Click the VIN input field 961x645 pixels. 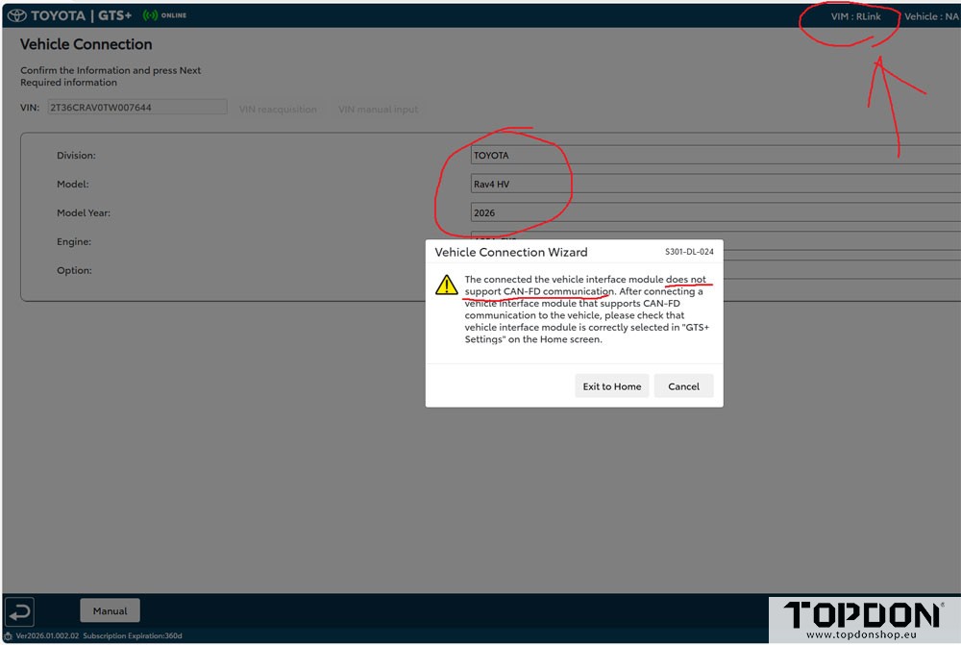tap(136, 108)
